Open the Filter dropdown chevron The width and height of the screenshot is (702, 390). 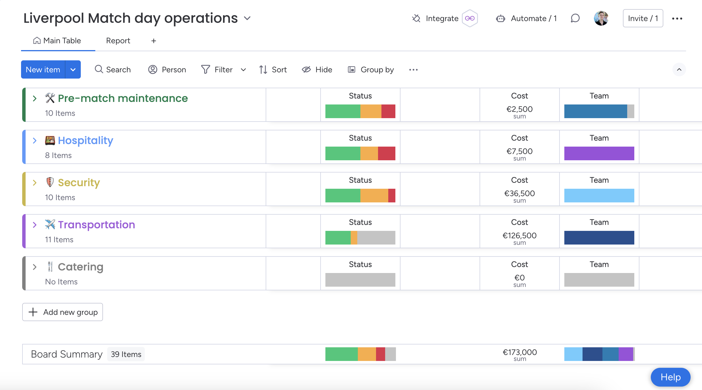(243, 70)
